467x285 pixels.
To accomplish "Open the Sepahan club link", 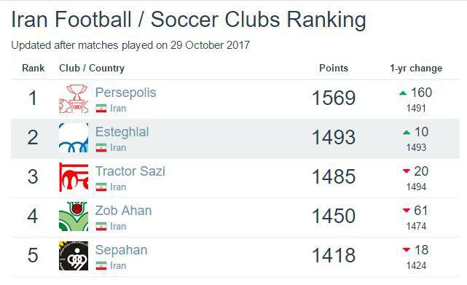I will pos(122,250).
